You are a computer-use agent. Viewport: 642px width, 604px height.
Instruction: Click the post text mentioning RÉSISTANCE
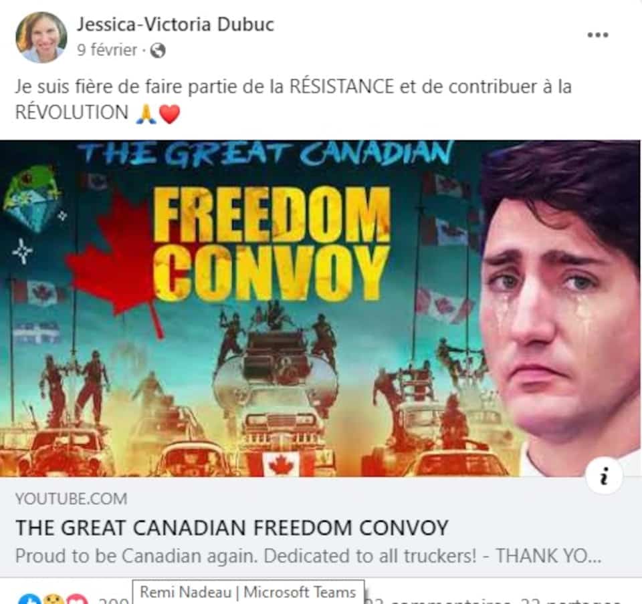click(x=293, y=100)
